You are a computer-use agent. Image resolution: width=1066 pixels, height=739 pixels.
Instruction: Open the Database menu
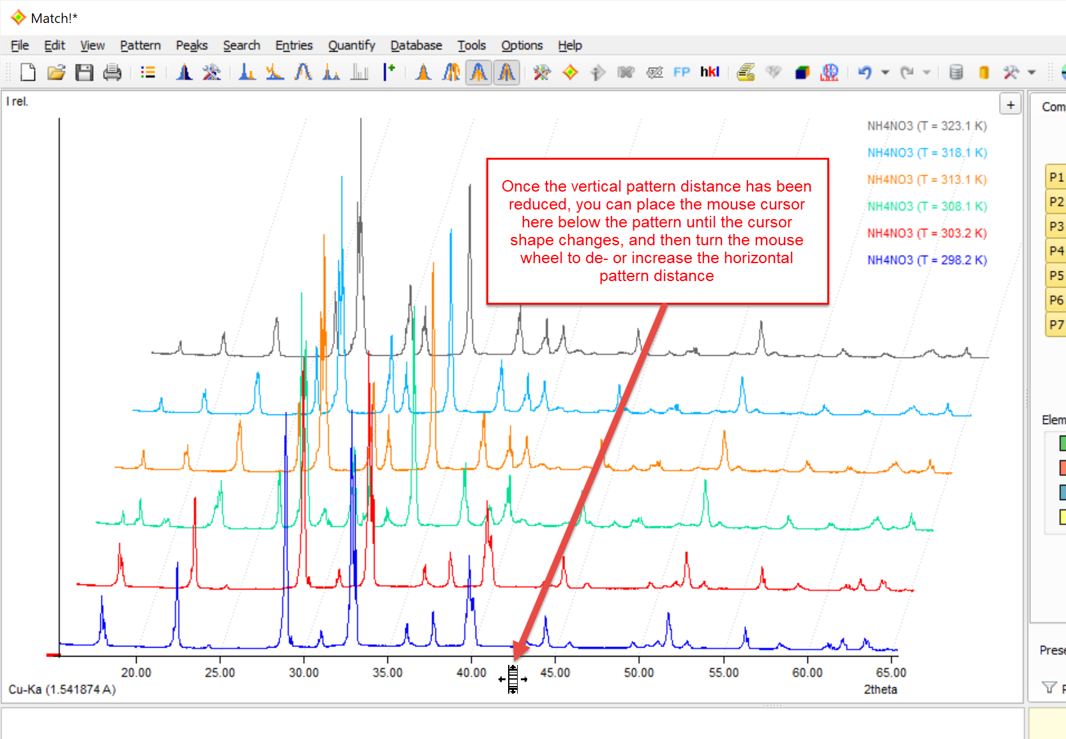(416, 45)
